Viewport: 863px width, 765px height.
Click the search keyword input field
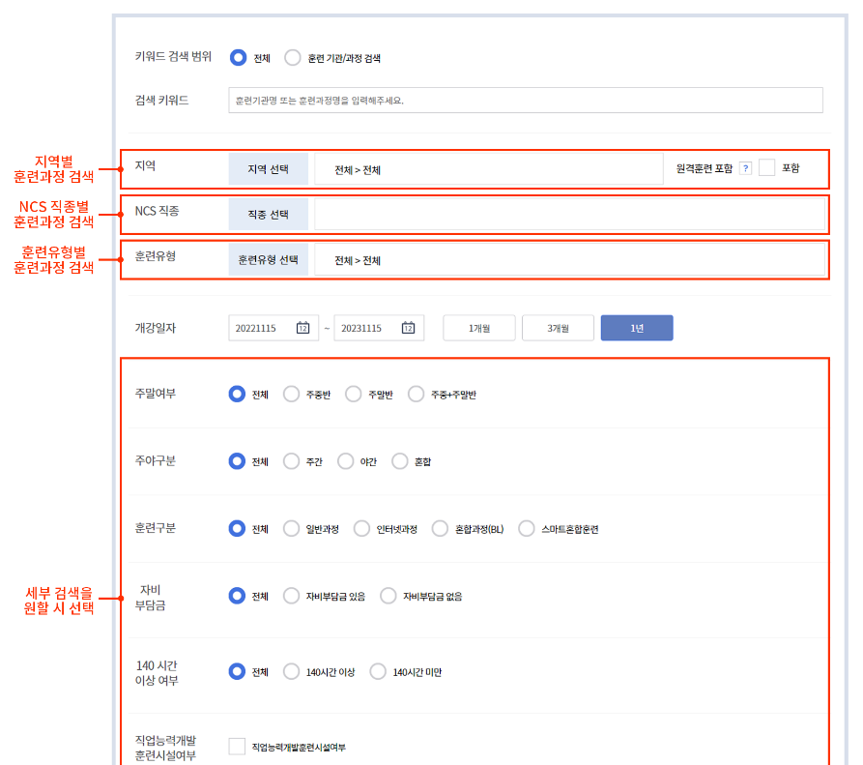pyautogui.click(x=526, y=101)
